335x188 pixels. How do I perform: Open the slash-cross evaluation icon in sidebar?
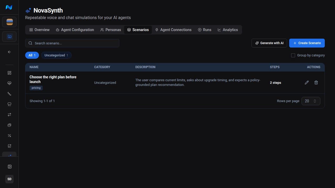[x=9, y=136]
